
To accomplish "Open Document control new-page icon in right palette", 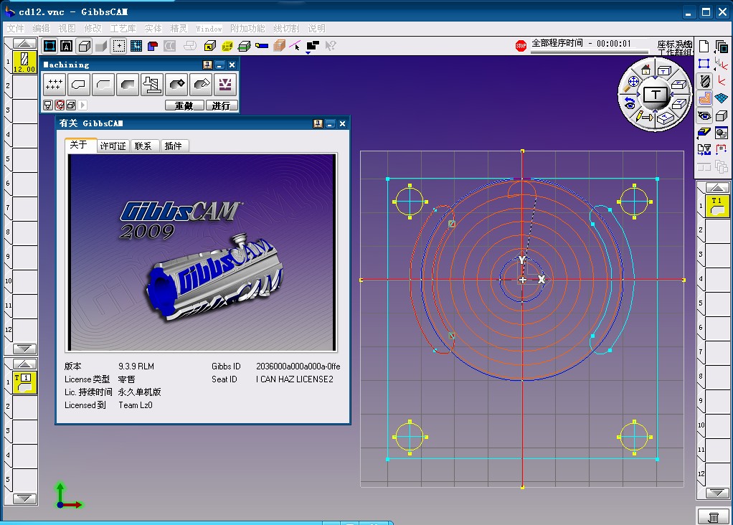I will point(704,47).
